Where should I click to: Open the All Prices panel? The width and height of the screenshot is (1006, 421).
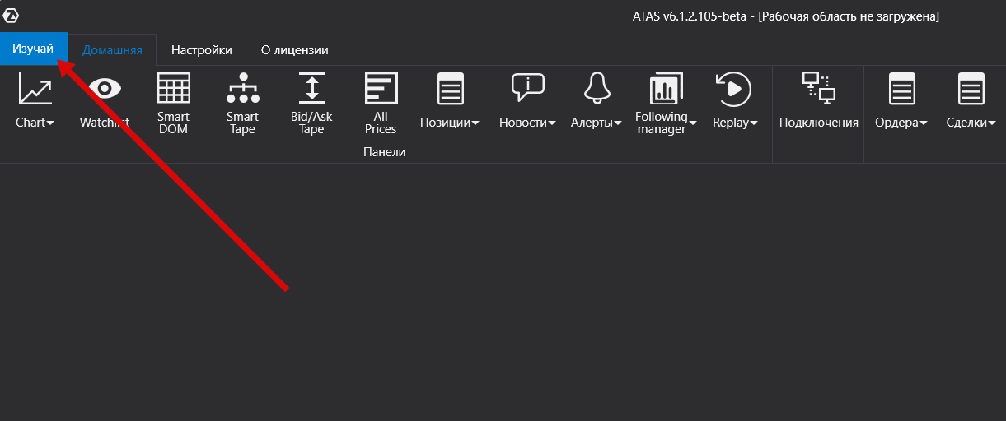[381, 104]
